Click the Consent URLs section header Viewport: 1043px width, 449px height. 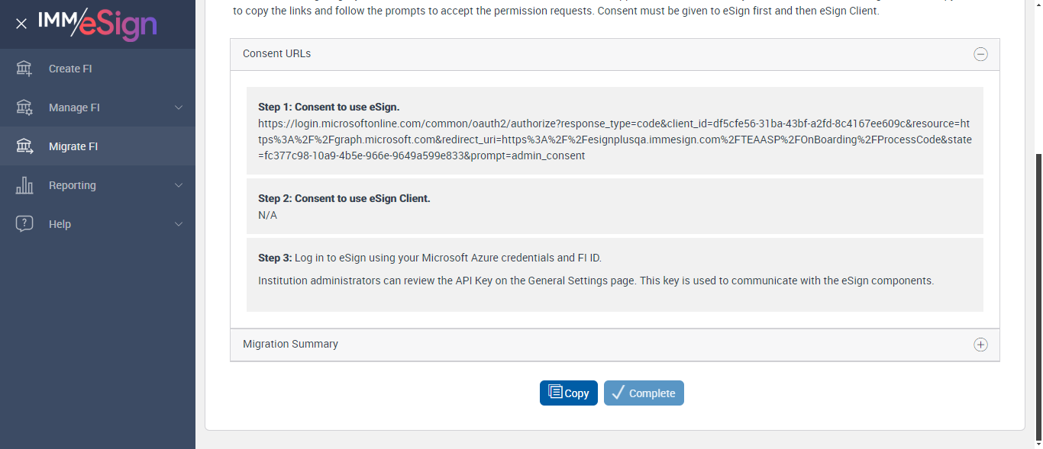point(277,54)
